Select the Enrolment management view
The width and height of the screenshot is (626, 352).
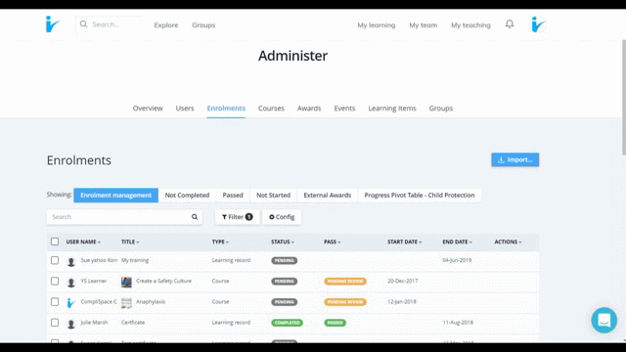115,196
